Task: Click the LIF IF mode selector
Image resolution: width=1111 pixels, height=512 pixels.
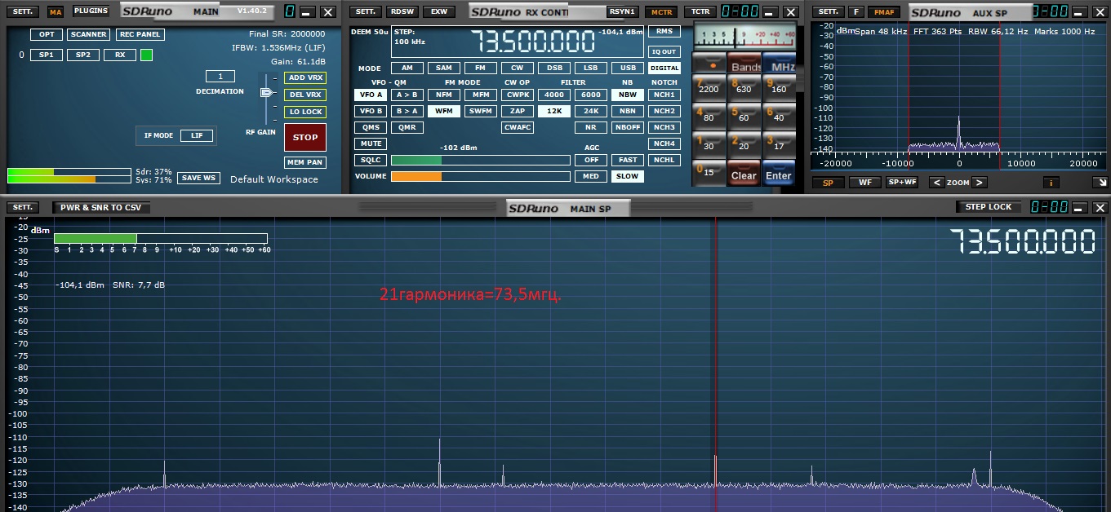Action: (197, 135)
